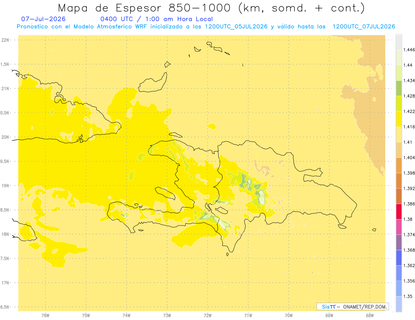Pick the green swatch between 1.428 and 1.434
The width and height of the screenshot is (415, 320).
point(399,88)
